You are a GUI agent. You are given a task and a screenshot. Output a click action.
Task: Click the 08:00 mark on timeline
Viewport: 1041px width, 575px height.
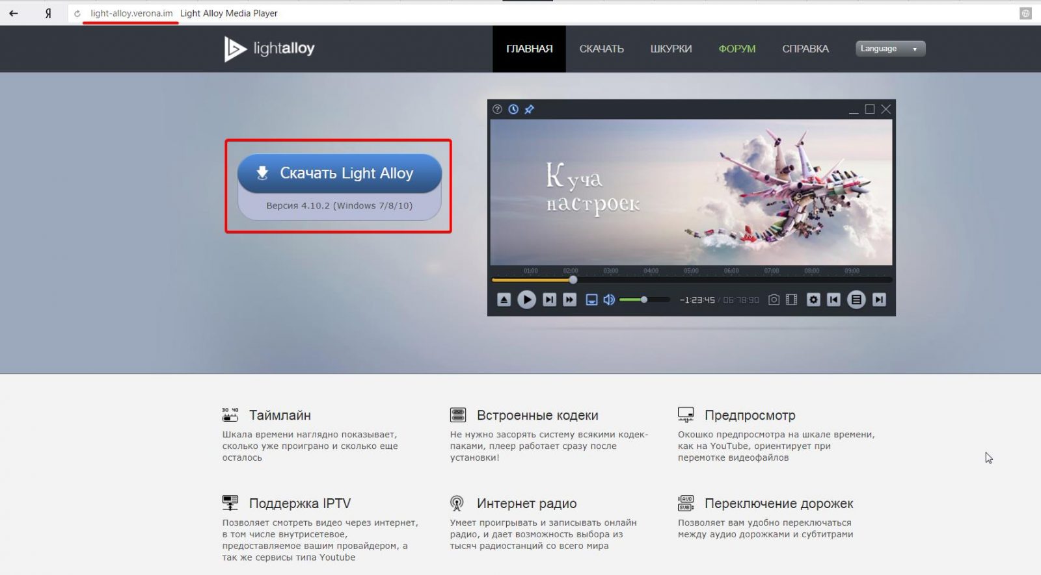coord(811,271)
